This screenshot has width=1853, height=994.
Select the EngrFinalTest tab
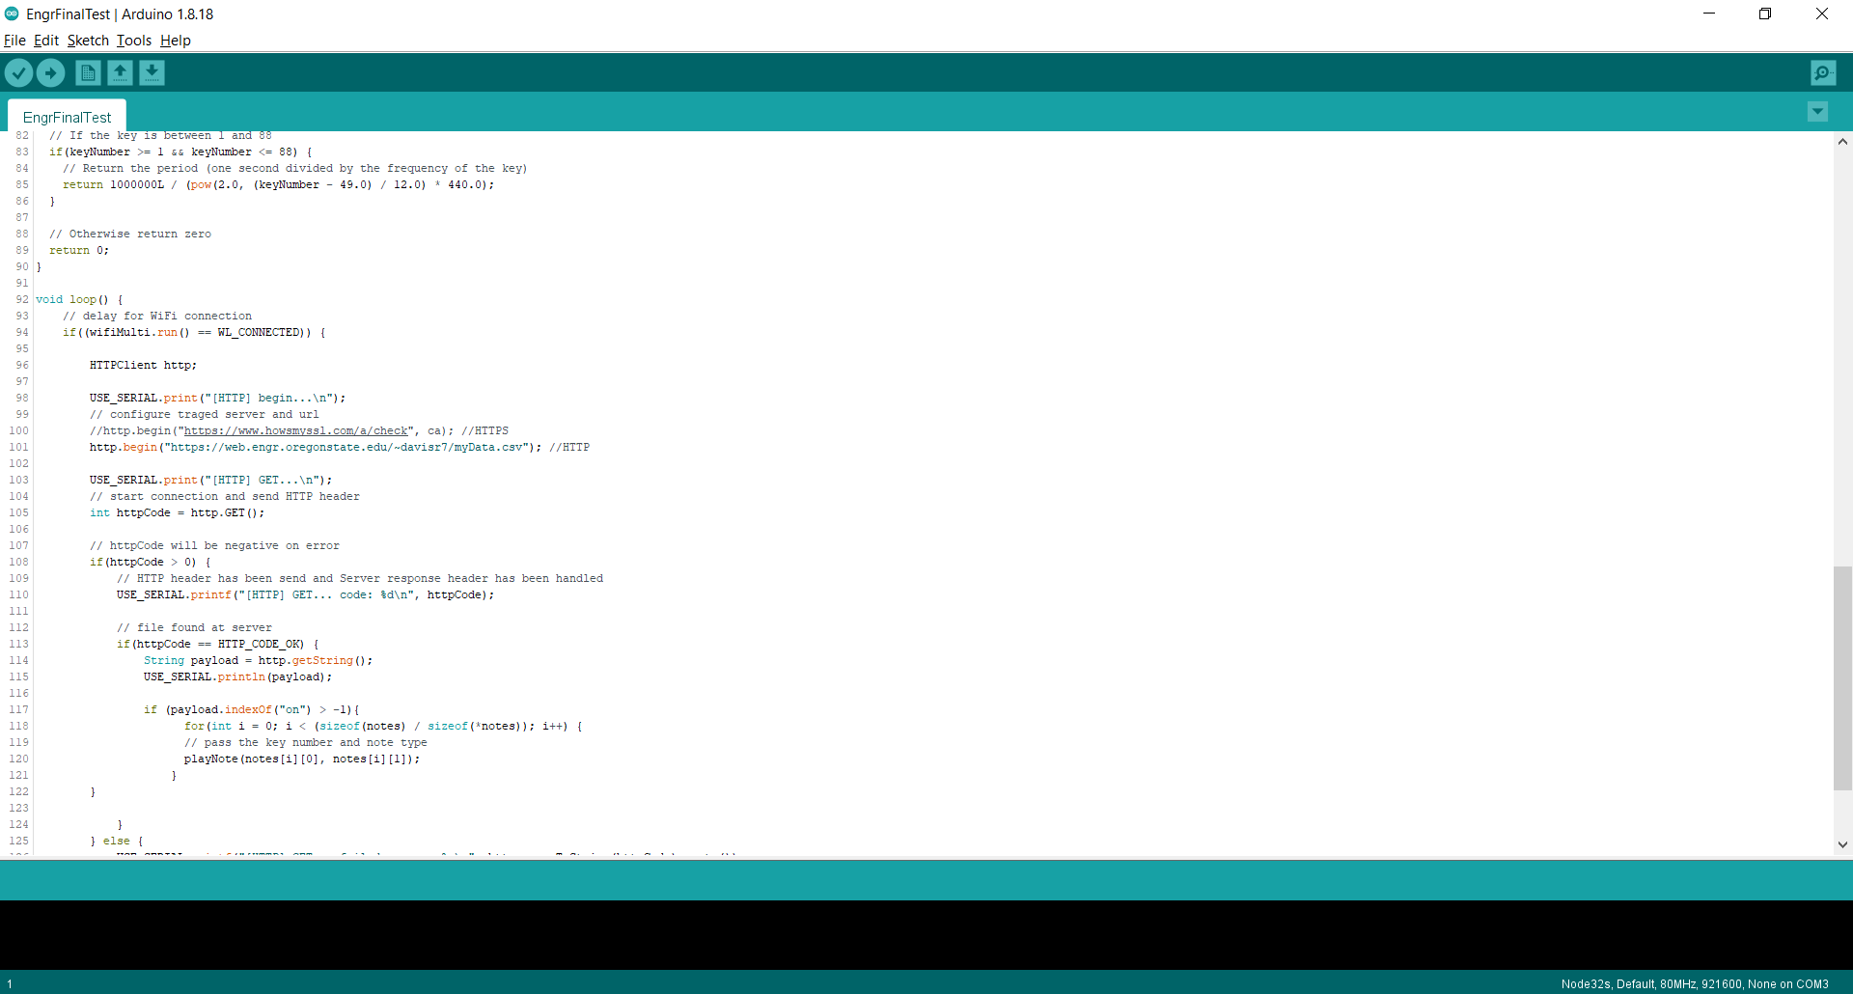[x=67, y=117]
